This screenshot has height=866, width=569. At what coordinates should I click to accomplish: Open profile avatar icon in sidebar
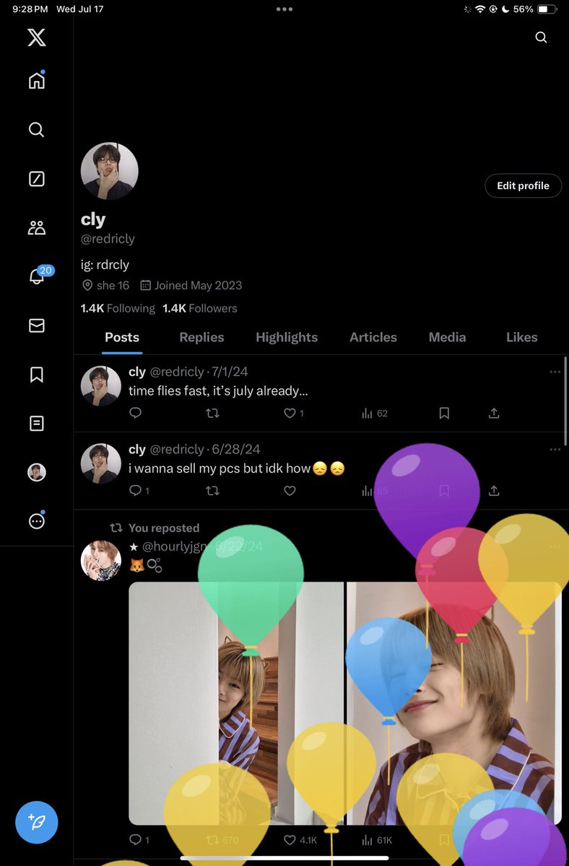(x=37, y=473)
